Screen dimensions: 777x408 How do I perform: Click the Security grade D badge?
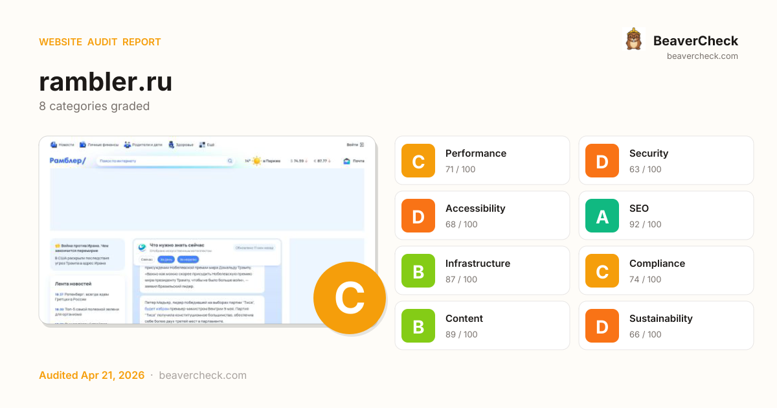[x=602, y=161]
